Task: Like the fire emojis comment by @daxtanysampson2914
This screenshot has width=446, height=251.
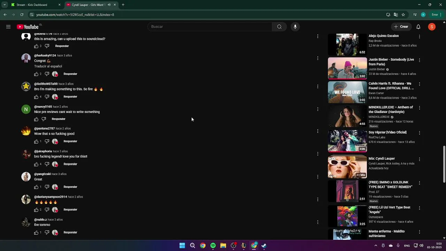Action: click(x=36, y=210)
